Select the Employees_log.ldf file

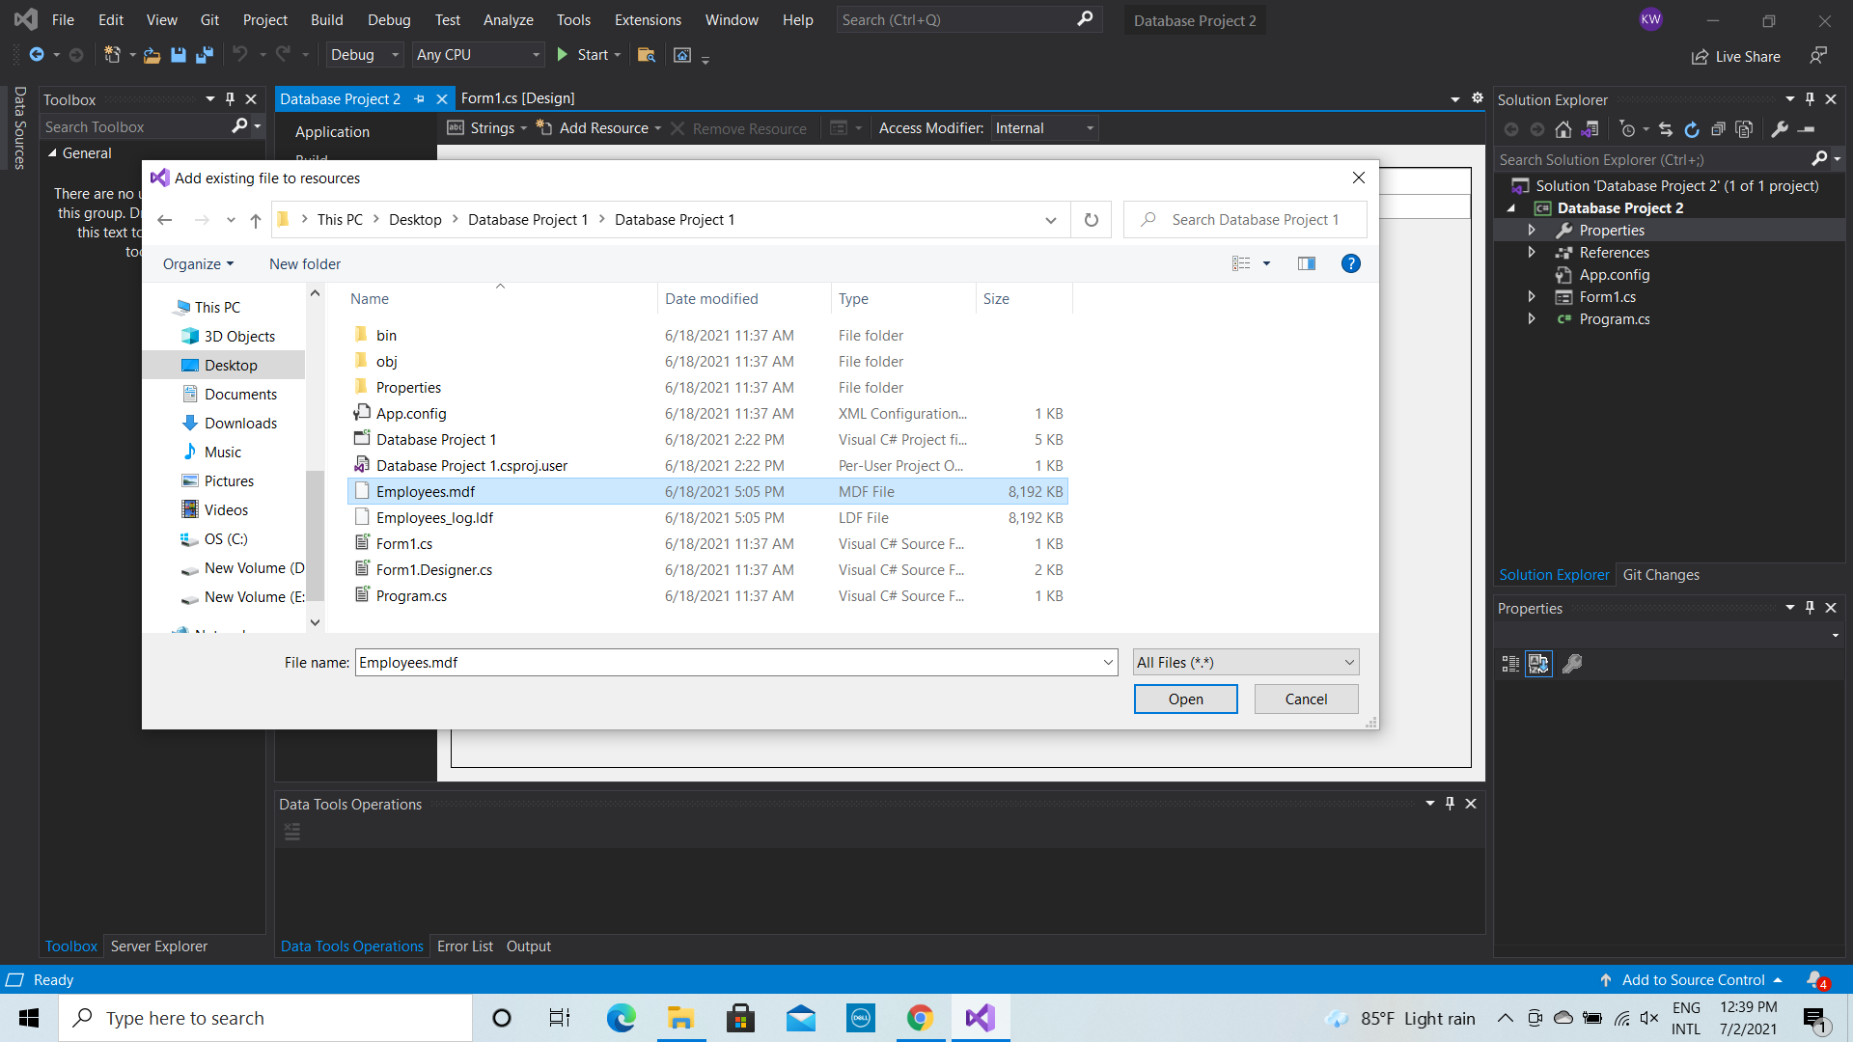(434, 517)
